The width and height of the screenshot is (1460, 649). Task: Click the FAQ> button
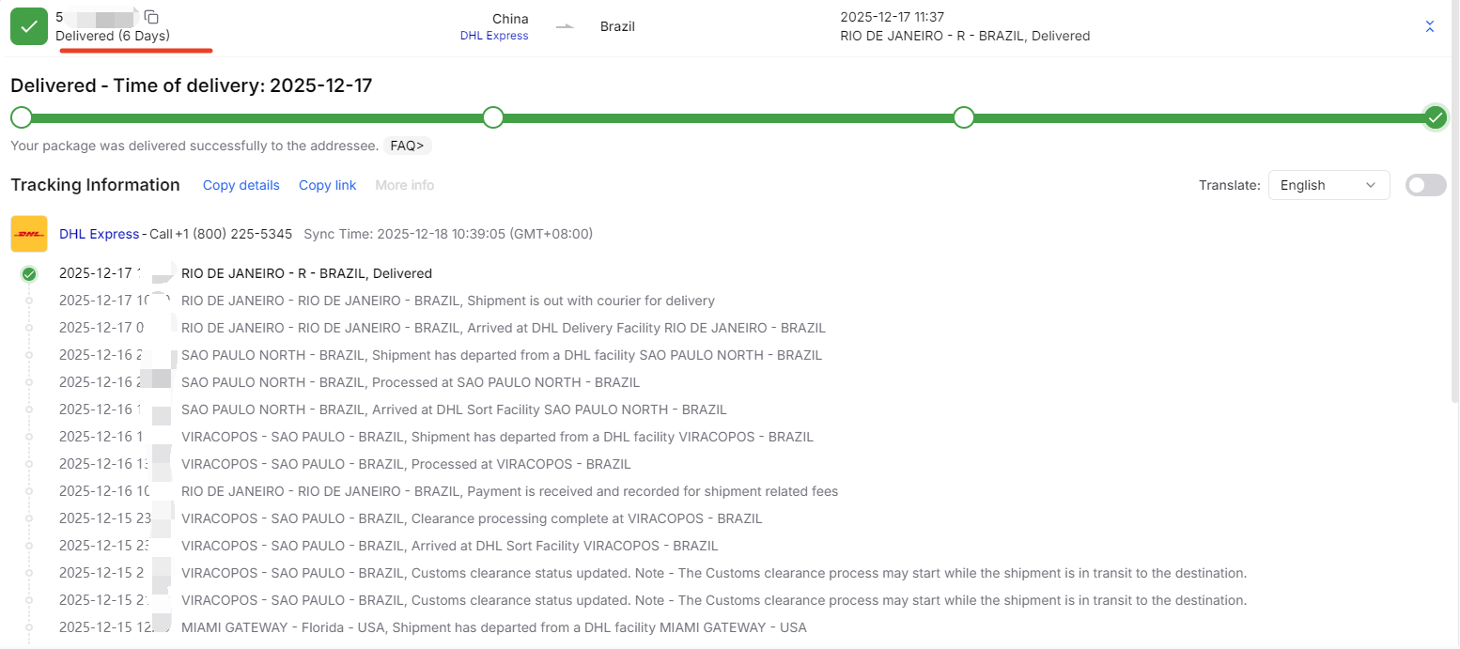point(407,146)
